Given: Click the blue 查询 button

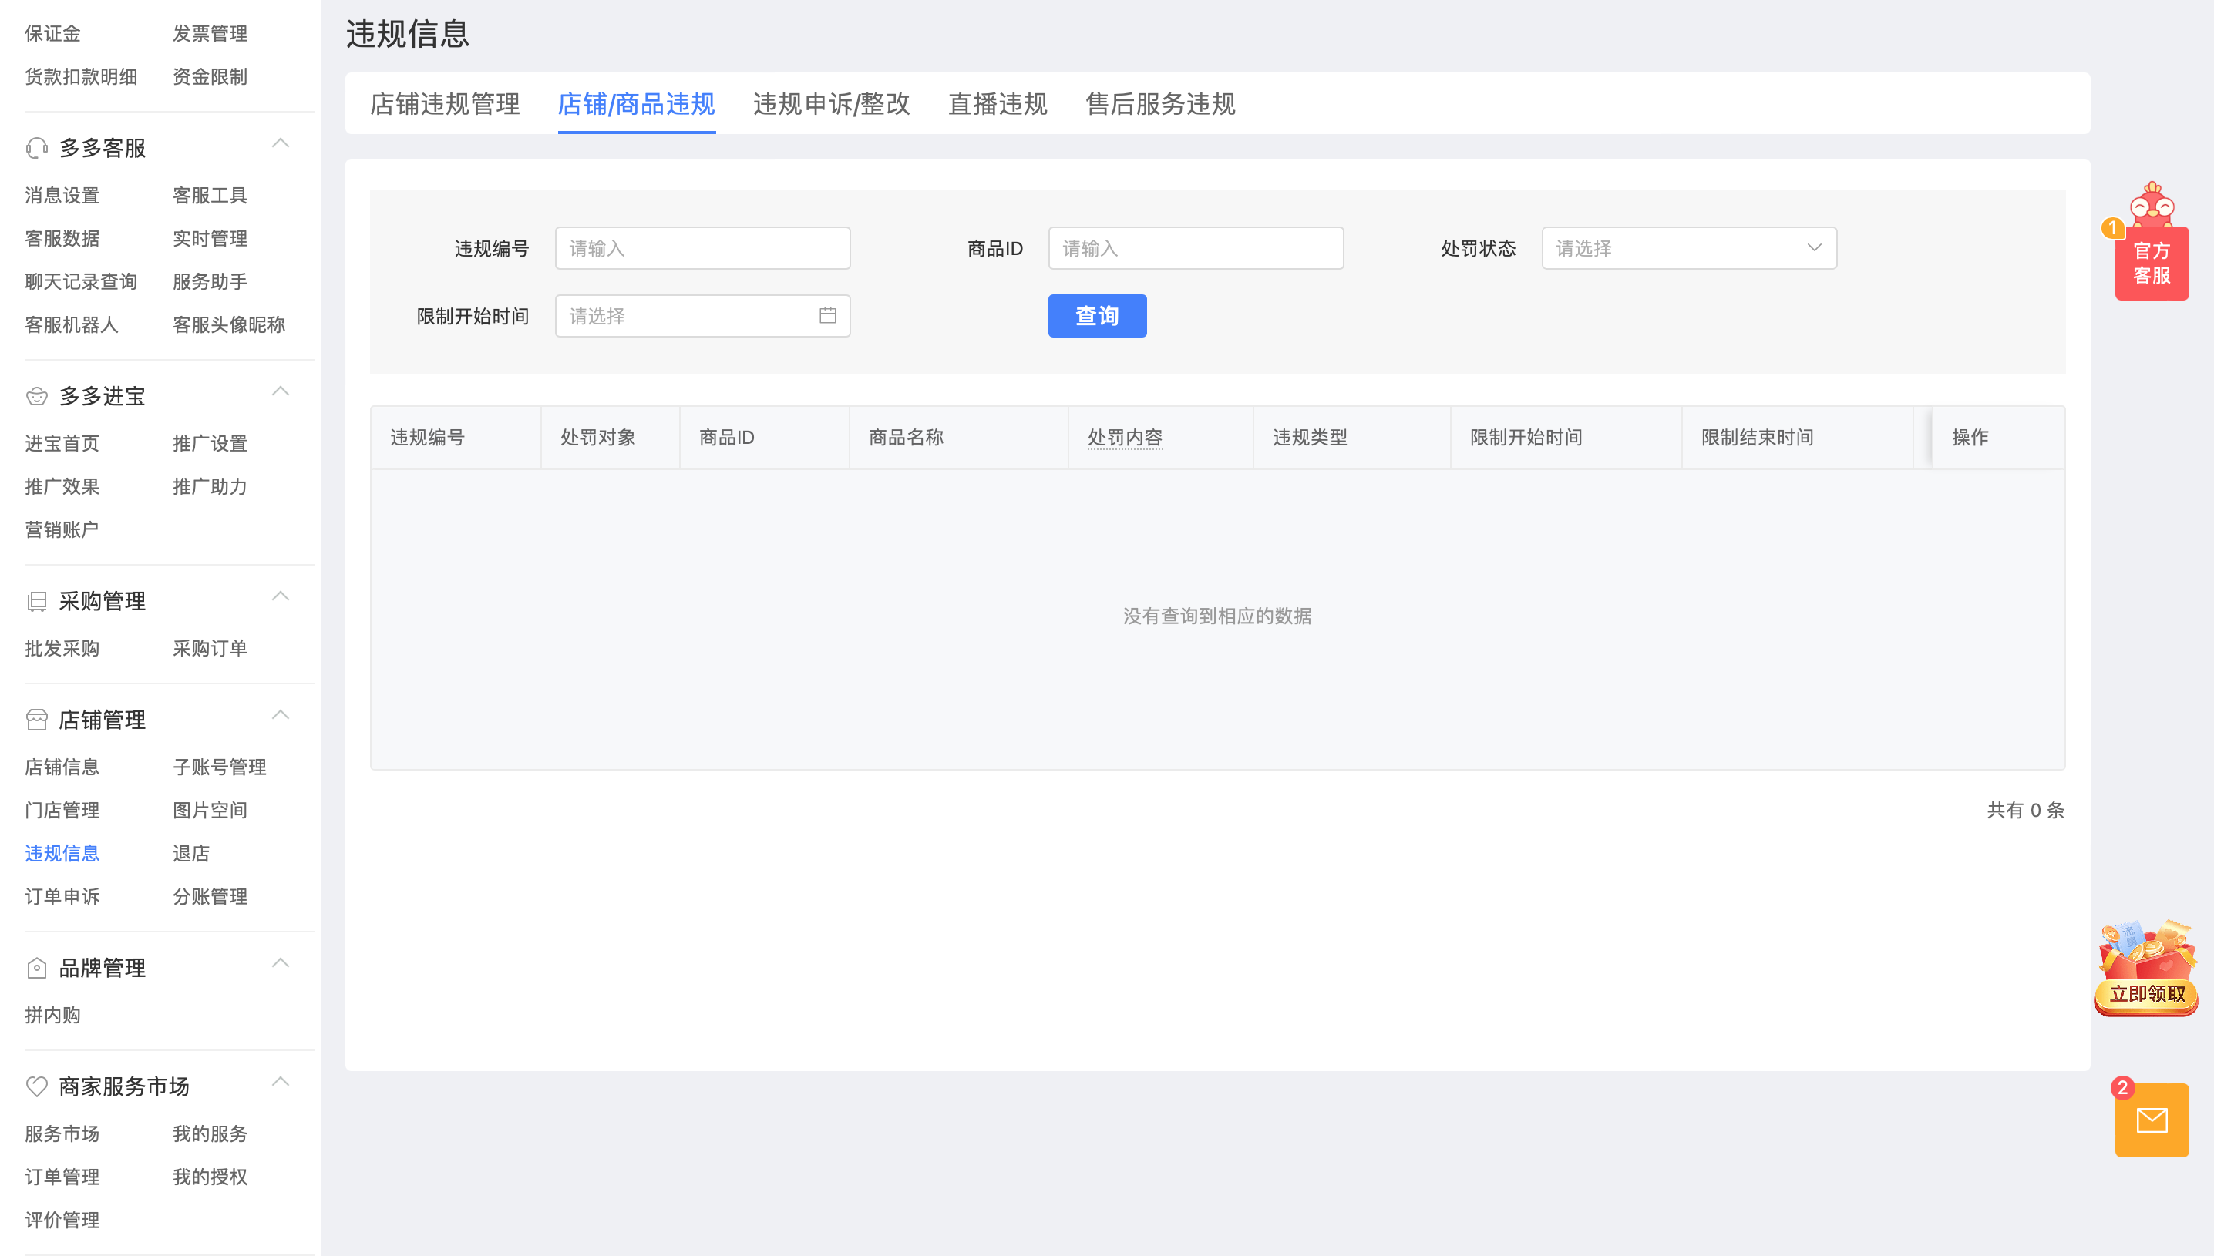Looking at the screenshot, I should coord(1097,316).
